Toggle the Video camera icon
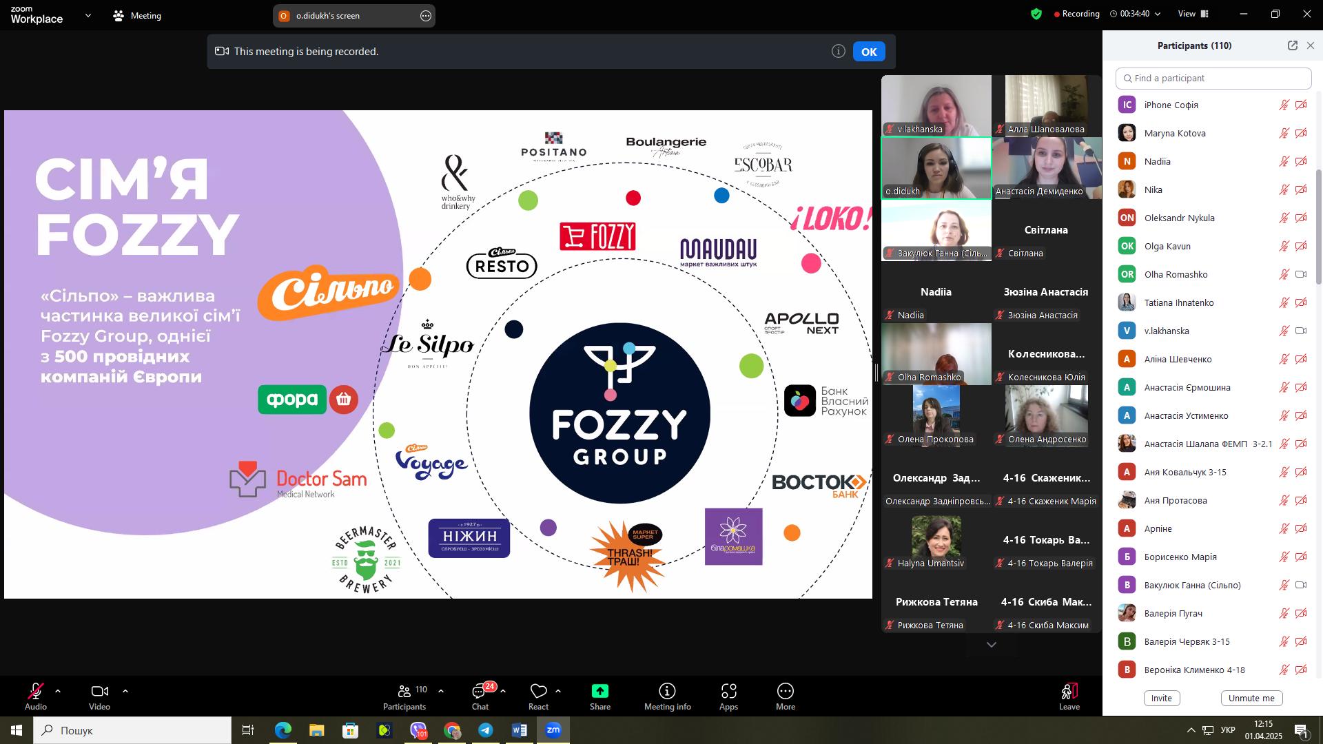This screenshot has width=1323, height=744. click(x=100, y=691)
